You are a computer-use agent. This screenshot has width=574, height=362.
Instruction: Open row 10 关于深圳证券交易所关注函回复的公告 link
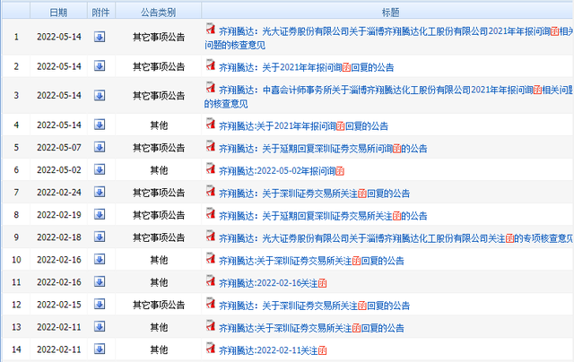pos(311,261)
